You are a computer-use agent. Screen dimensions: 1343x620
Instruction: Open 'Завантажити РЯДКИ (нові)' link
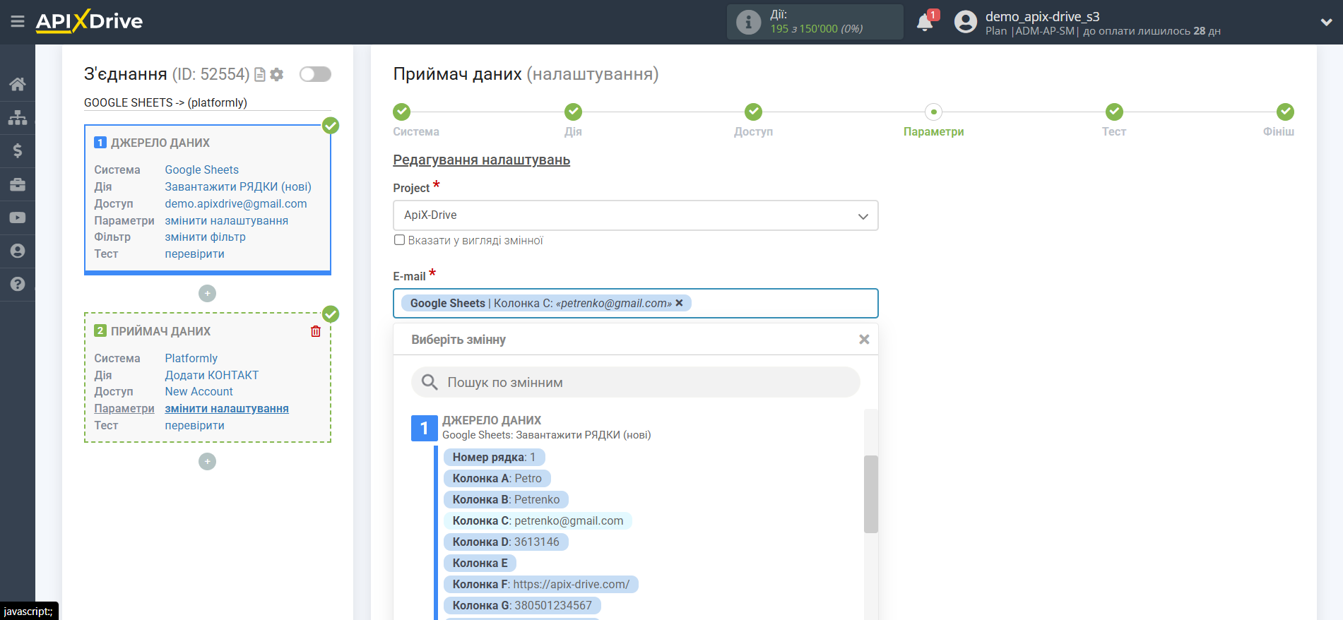click(238, 186)
